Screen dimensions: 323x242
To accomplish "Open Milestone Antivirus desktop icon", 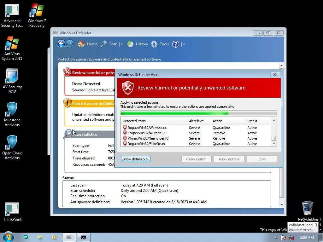I will 12,114.
